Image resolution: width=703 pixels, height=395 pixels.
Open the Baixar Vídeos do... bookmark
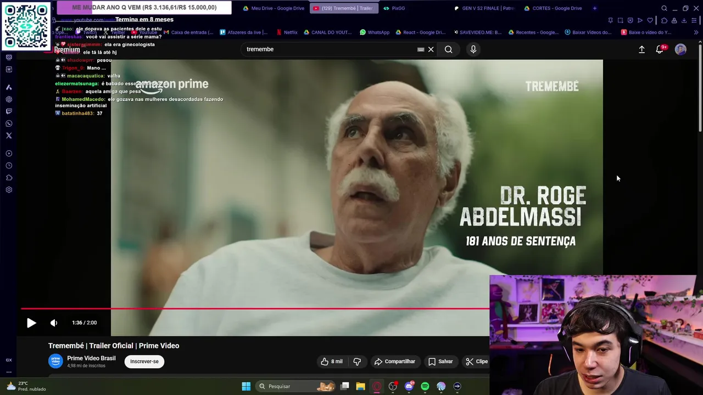coord(588,32)
